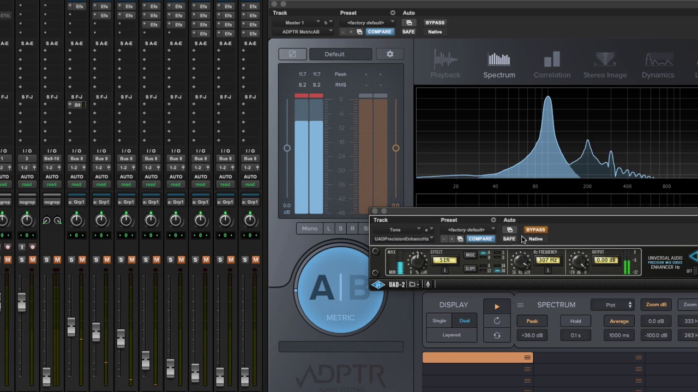Select Layered display mode
698x392 pixels.
[452, 335]
